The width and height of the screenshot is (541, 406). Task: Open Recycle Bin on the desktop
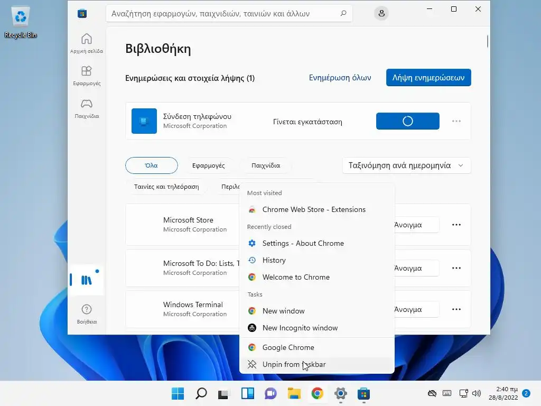(21, 22)
